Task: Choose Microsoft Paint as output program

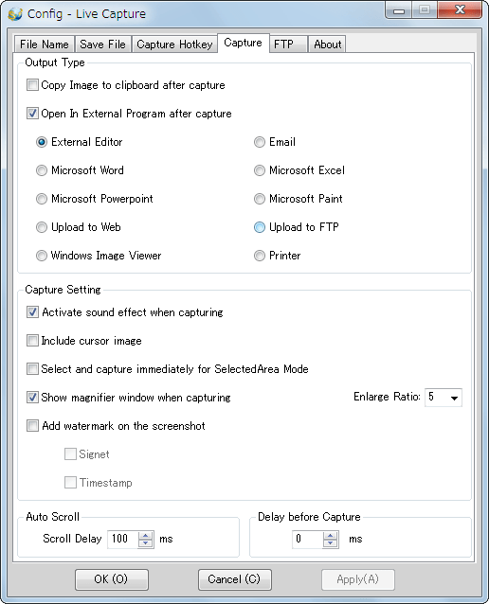Action: 260,199
